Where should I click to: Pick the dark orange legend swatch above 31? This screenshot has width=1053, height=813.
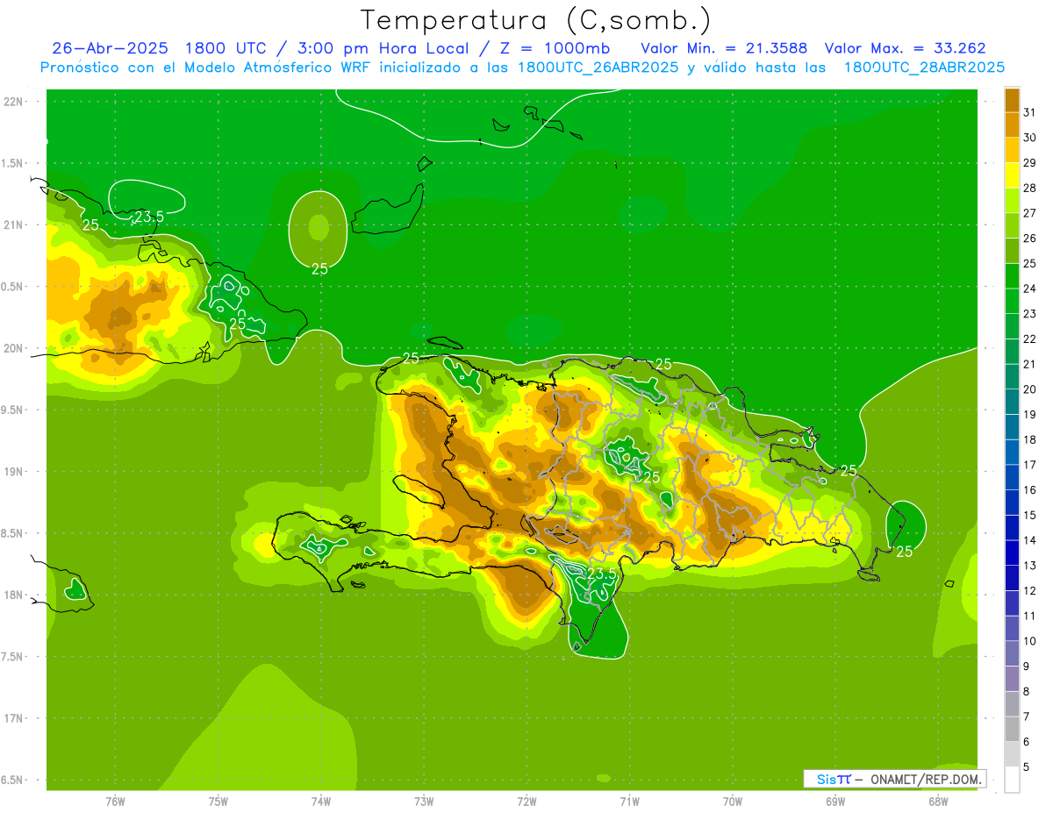(1012, 100)
